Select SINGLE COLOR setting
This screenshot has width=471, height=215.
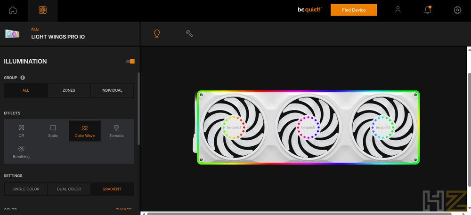tap(26, 189)
